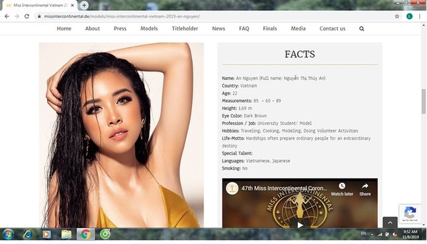Click Profession University Student/ Model text
Image resolution: width=427 pixels, height=244 pixels.
[285, 123]
